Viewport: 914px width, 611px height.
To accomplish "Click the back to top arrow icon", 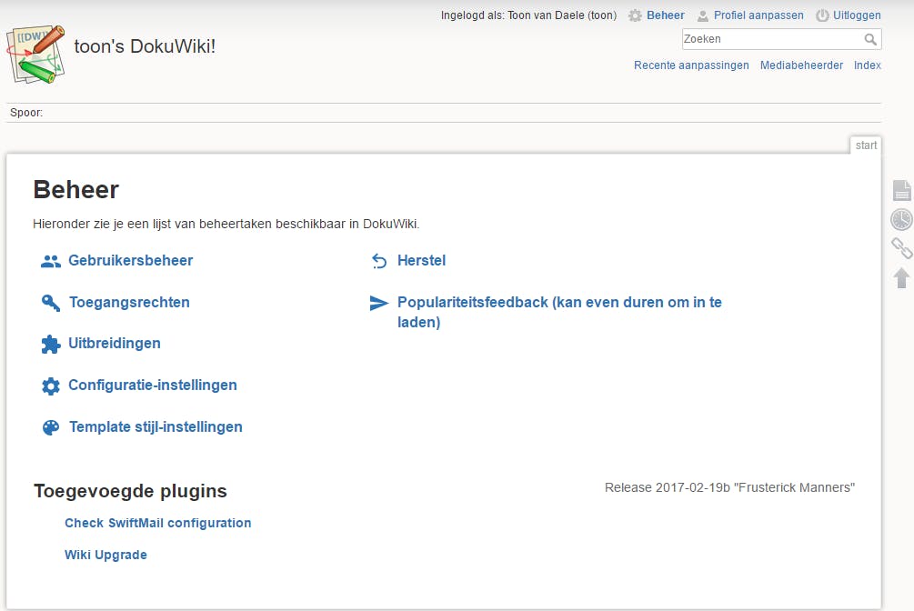I will pos(902,278).
